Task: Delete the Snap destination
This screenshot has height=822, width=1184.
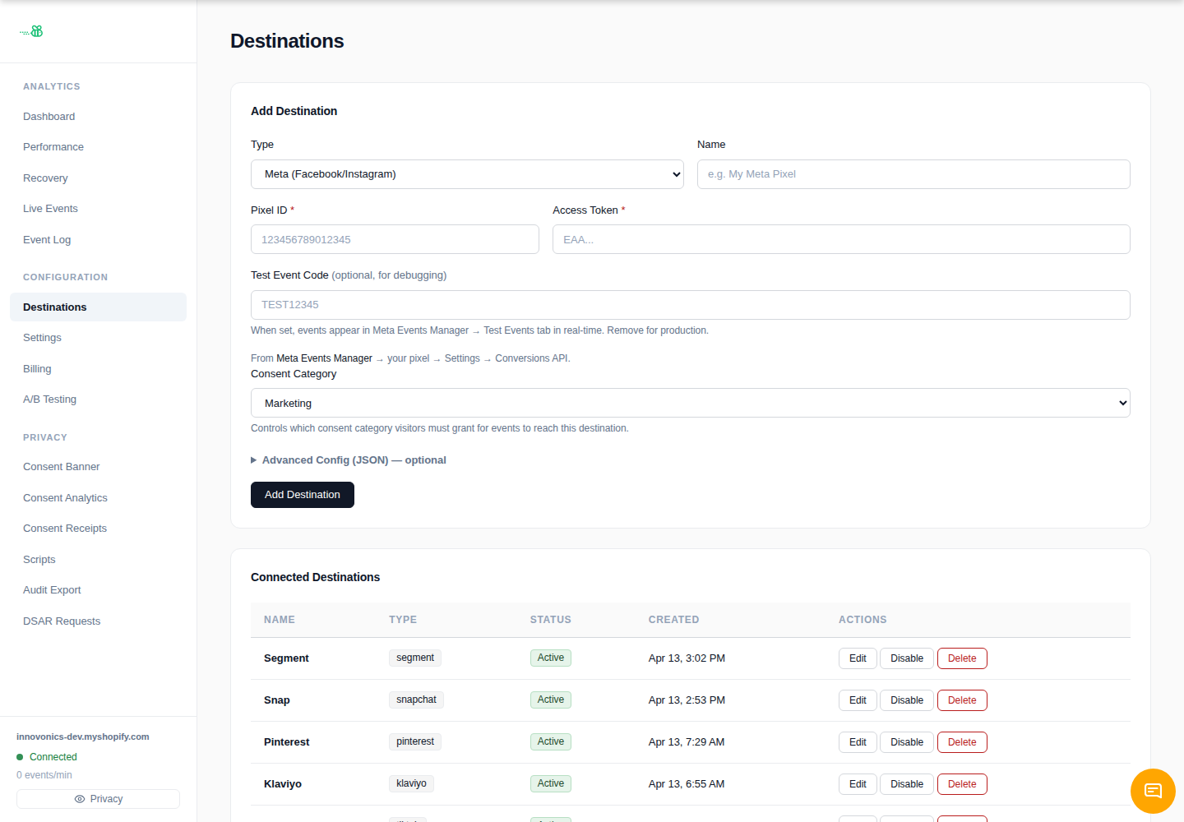Action: (962, 700)
